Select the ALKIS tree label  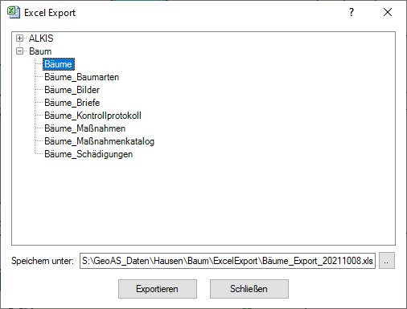41,39
